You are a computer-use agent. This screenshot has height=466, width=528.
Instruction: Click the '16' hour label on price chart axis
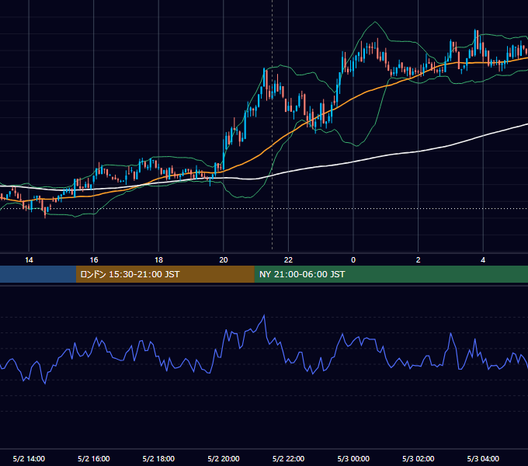click(94, 260)
